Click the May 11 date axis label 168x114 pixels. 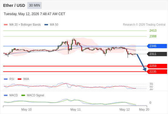[x=75, y=109]
